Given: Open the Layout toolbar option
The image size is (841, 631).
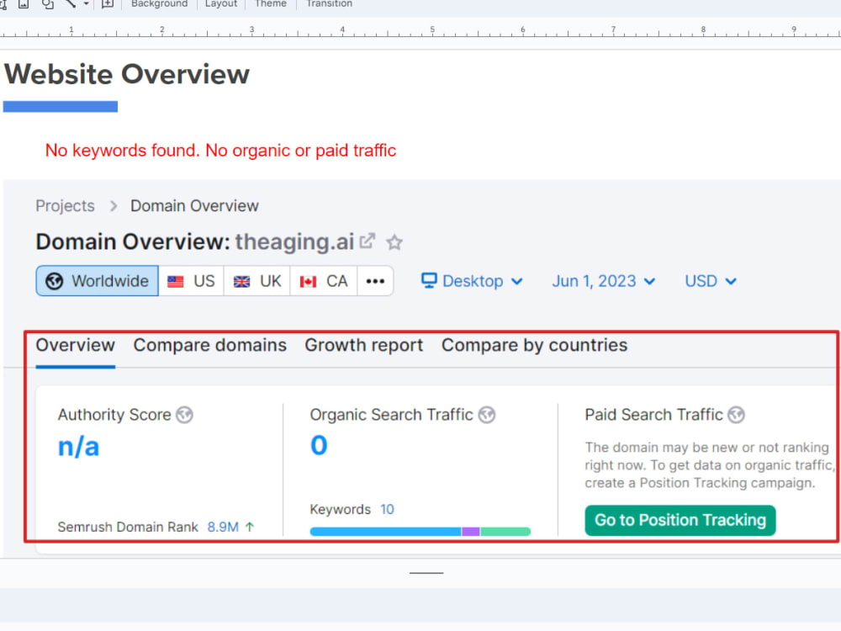Looking at the screenshot, I should pos(221,3).
